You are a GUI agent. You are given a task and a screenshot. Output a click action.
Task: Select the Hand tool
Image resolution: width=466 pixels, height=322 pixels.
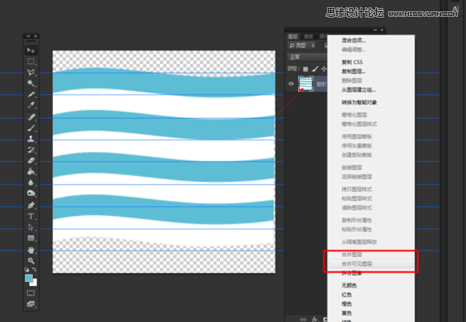(x=31, y=250)
